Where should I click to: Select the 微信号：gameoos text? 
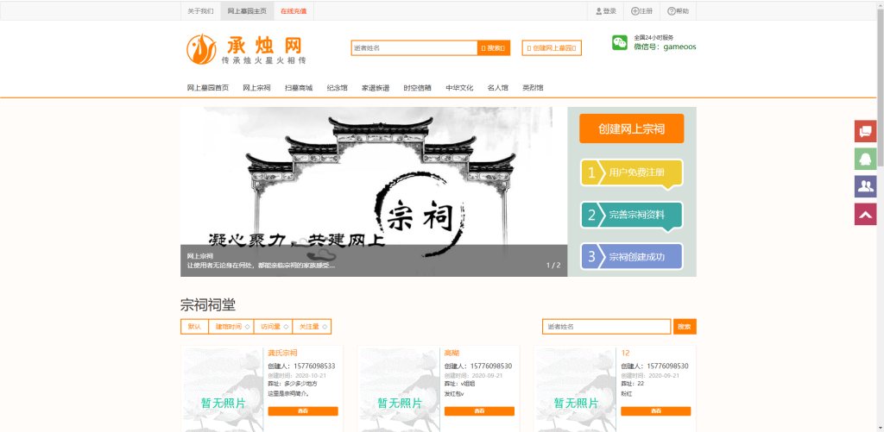pos(665,47)
